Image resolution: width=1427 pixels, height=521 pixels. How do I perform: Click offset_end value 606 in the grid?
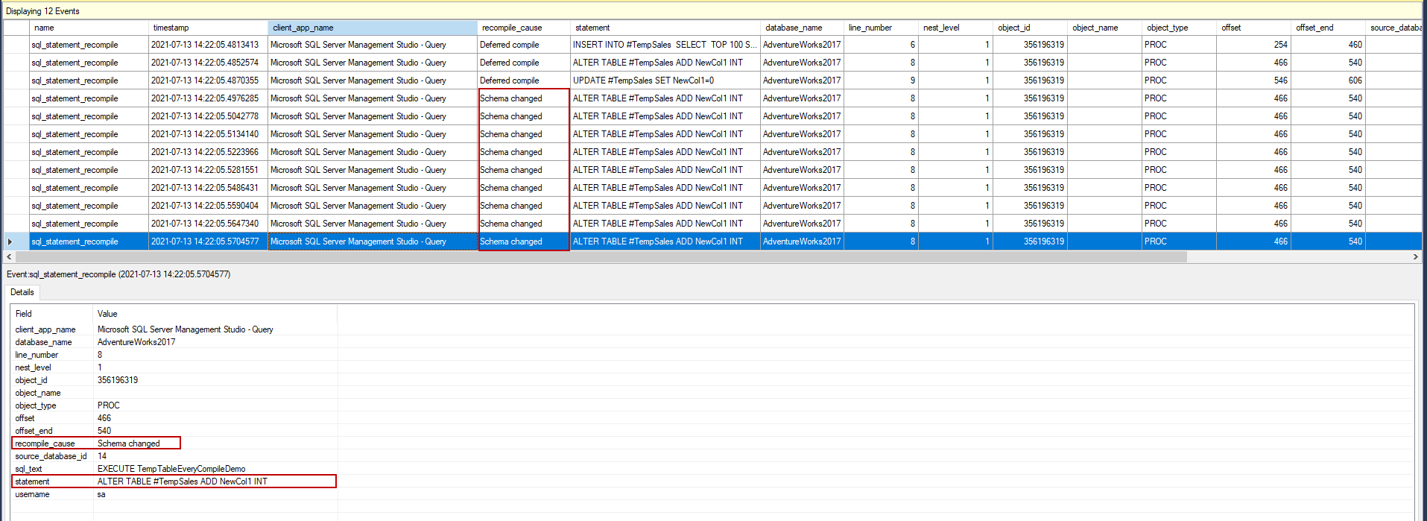[1328, 80]
